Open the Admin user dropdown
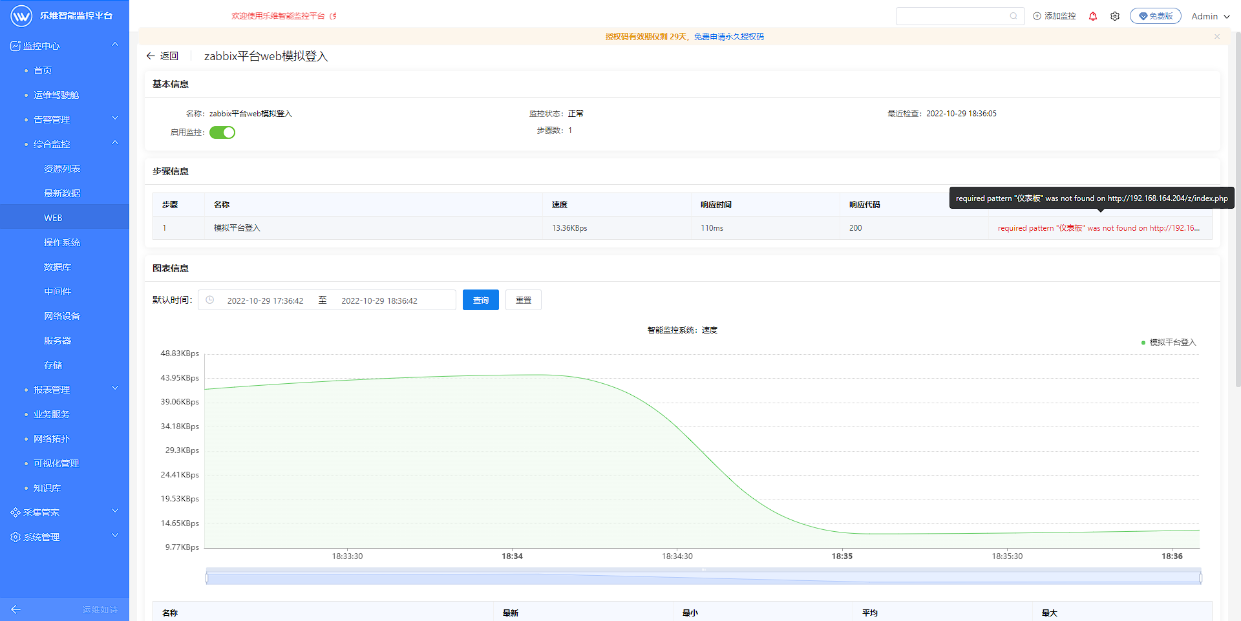Viewport: 1241px width, 621px height. point(1211,16)
